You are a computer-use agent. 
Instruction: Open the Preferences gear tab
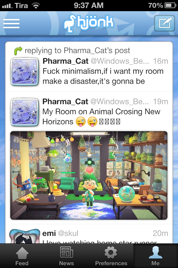click(x=111, y=256)
